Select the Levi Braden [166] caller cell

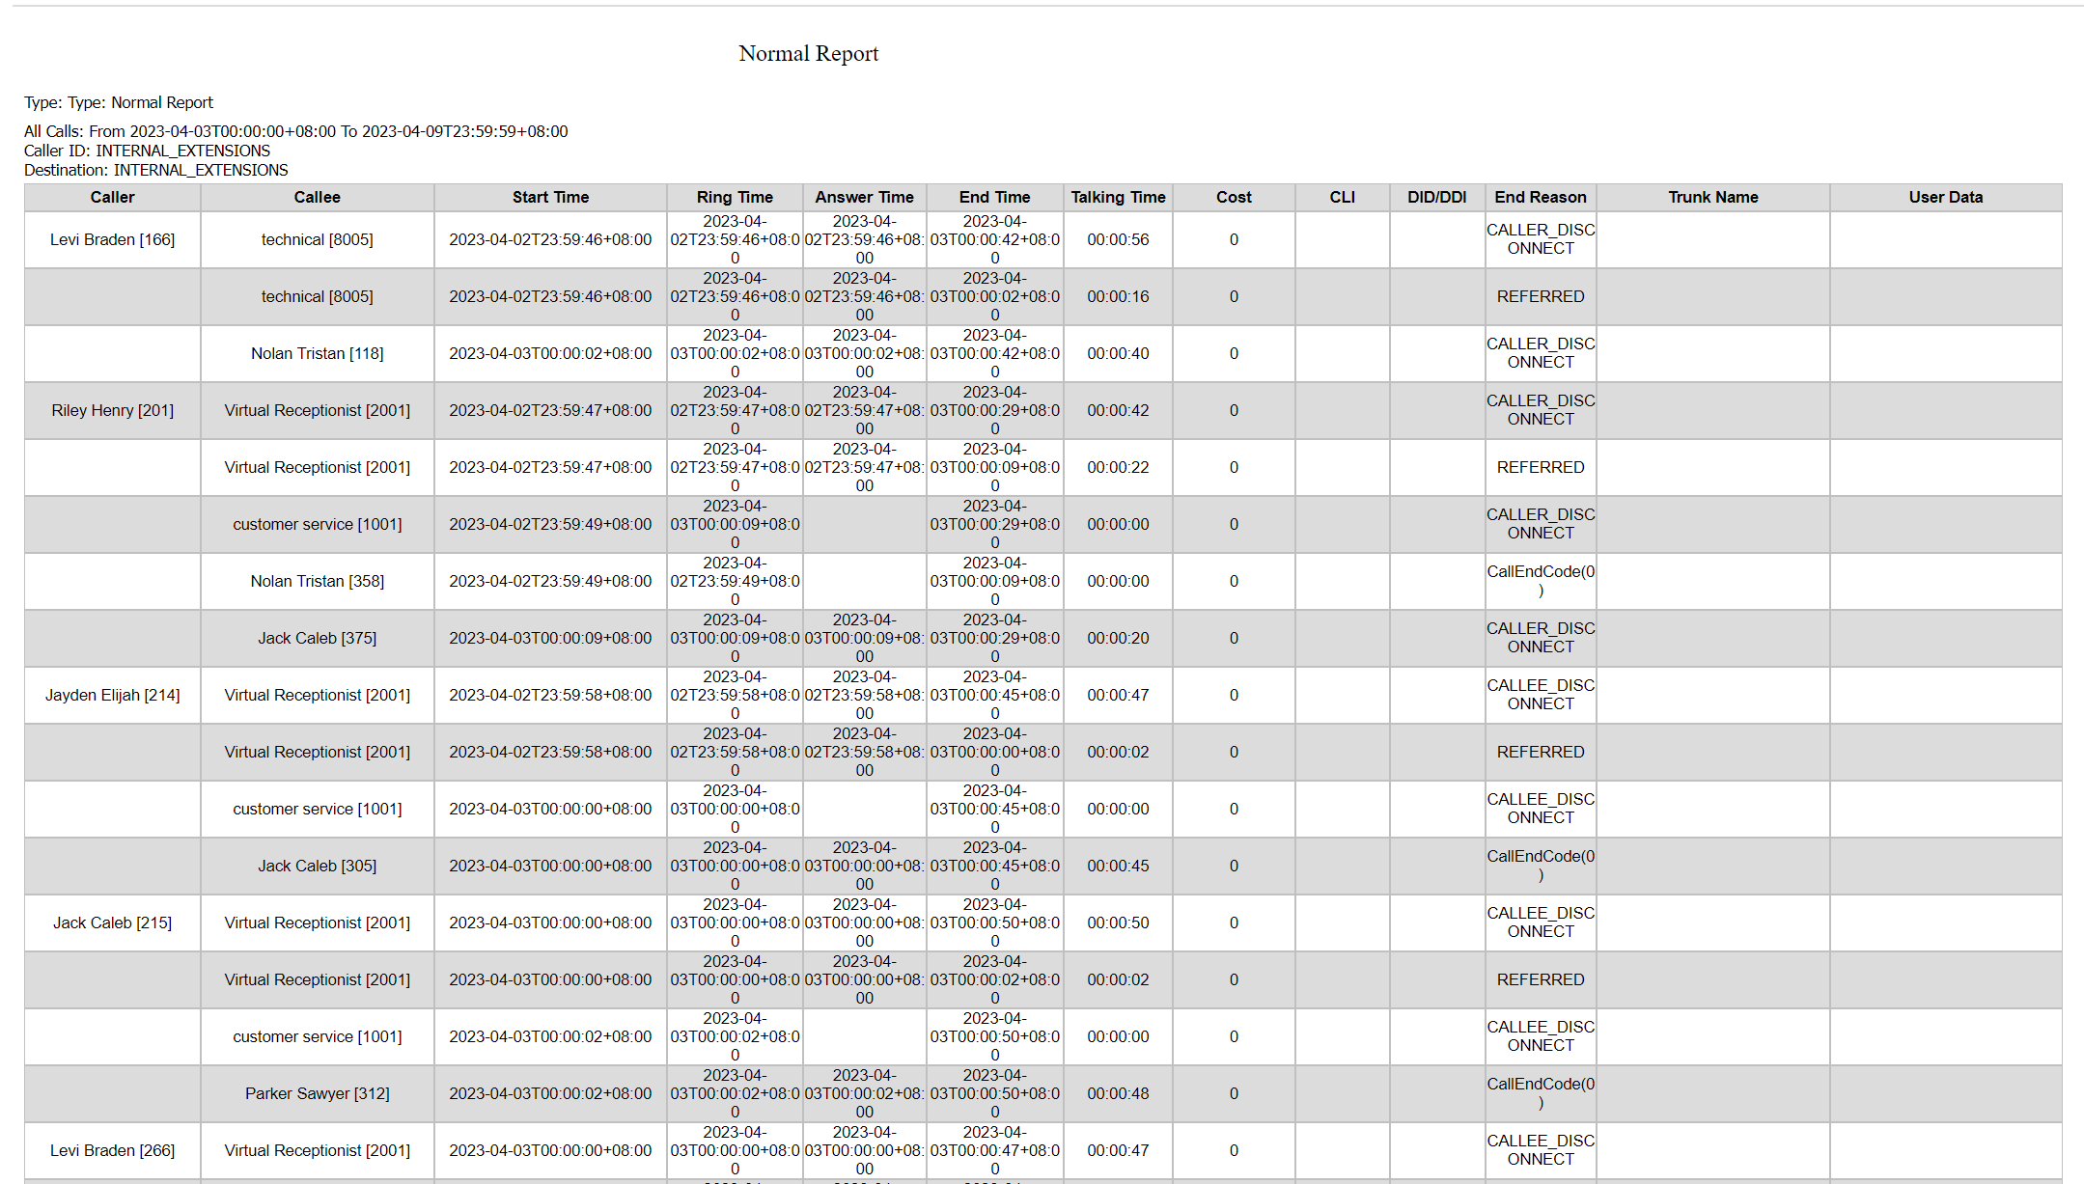pos(112,239)
